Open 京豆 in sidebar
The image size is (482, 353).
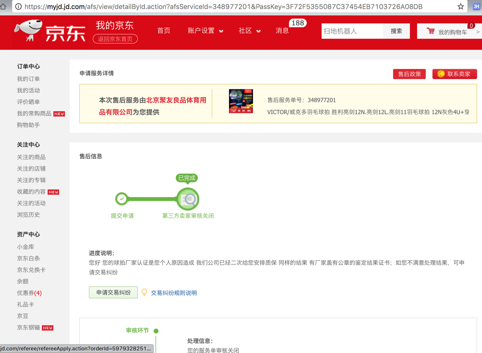[23, 316]
